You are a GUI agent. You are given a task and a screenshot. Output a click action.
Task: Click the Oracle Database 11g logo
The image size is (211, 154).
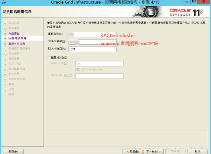point(187,13)
